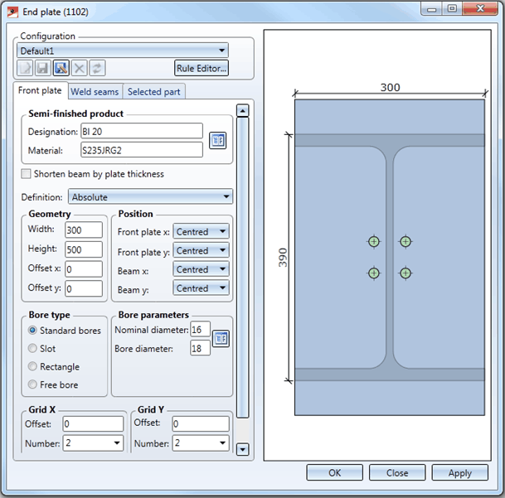505x498 pixels.
Task: Open the Selected part tab
Action: pos(155,91)
